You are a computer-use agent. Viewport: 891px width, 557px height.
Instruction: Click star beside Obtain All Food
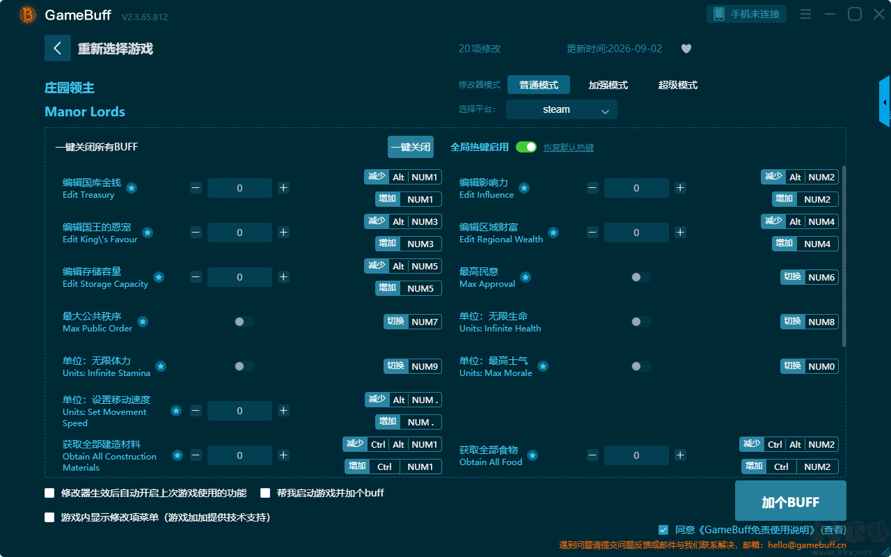point(533,455)
